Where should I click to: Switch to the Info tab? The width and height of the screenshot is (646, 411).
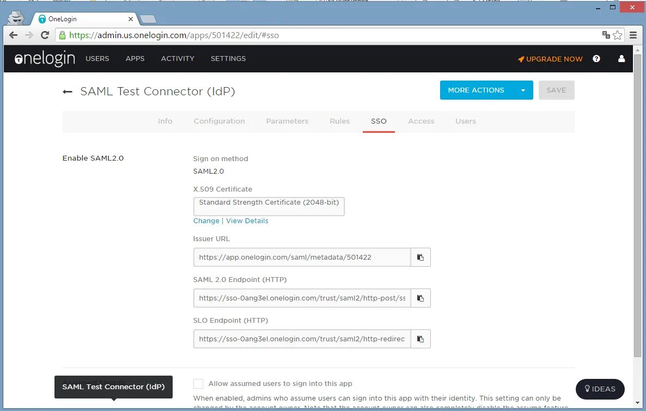point(165,121)
